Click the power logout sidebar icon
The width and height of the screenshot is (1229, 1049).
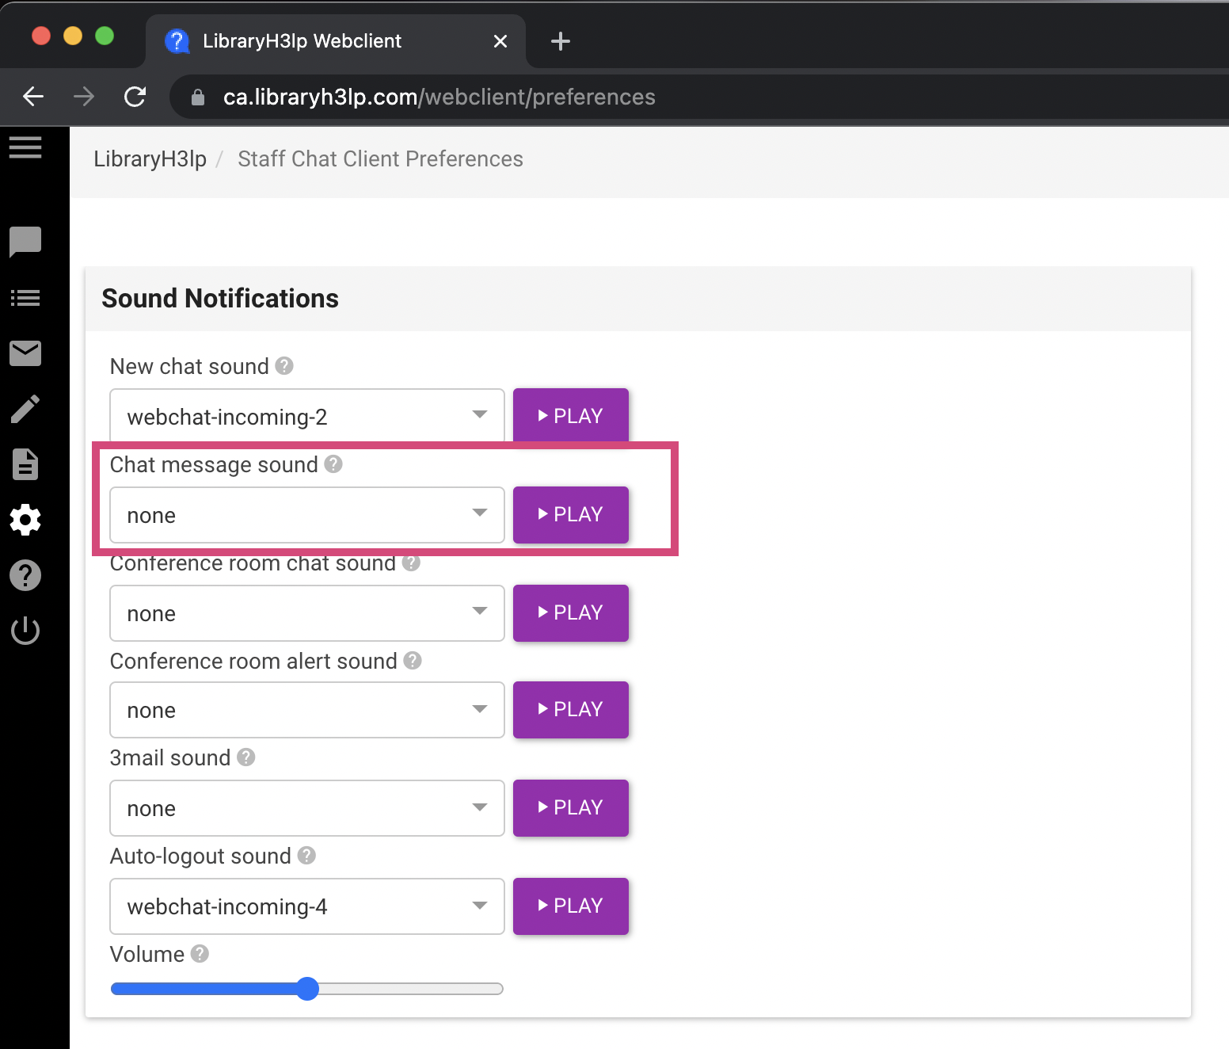point(25,631)
